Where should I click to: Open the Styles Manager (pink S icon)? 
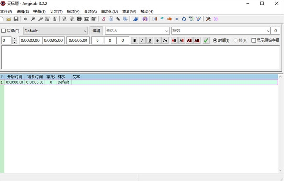[104, 19]
